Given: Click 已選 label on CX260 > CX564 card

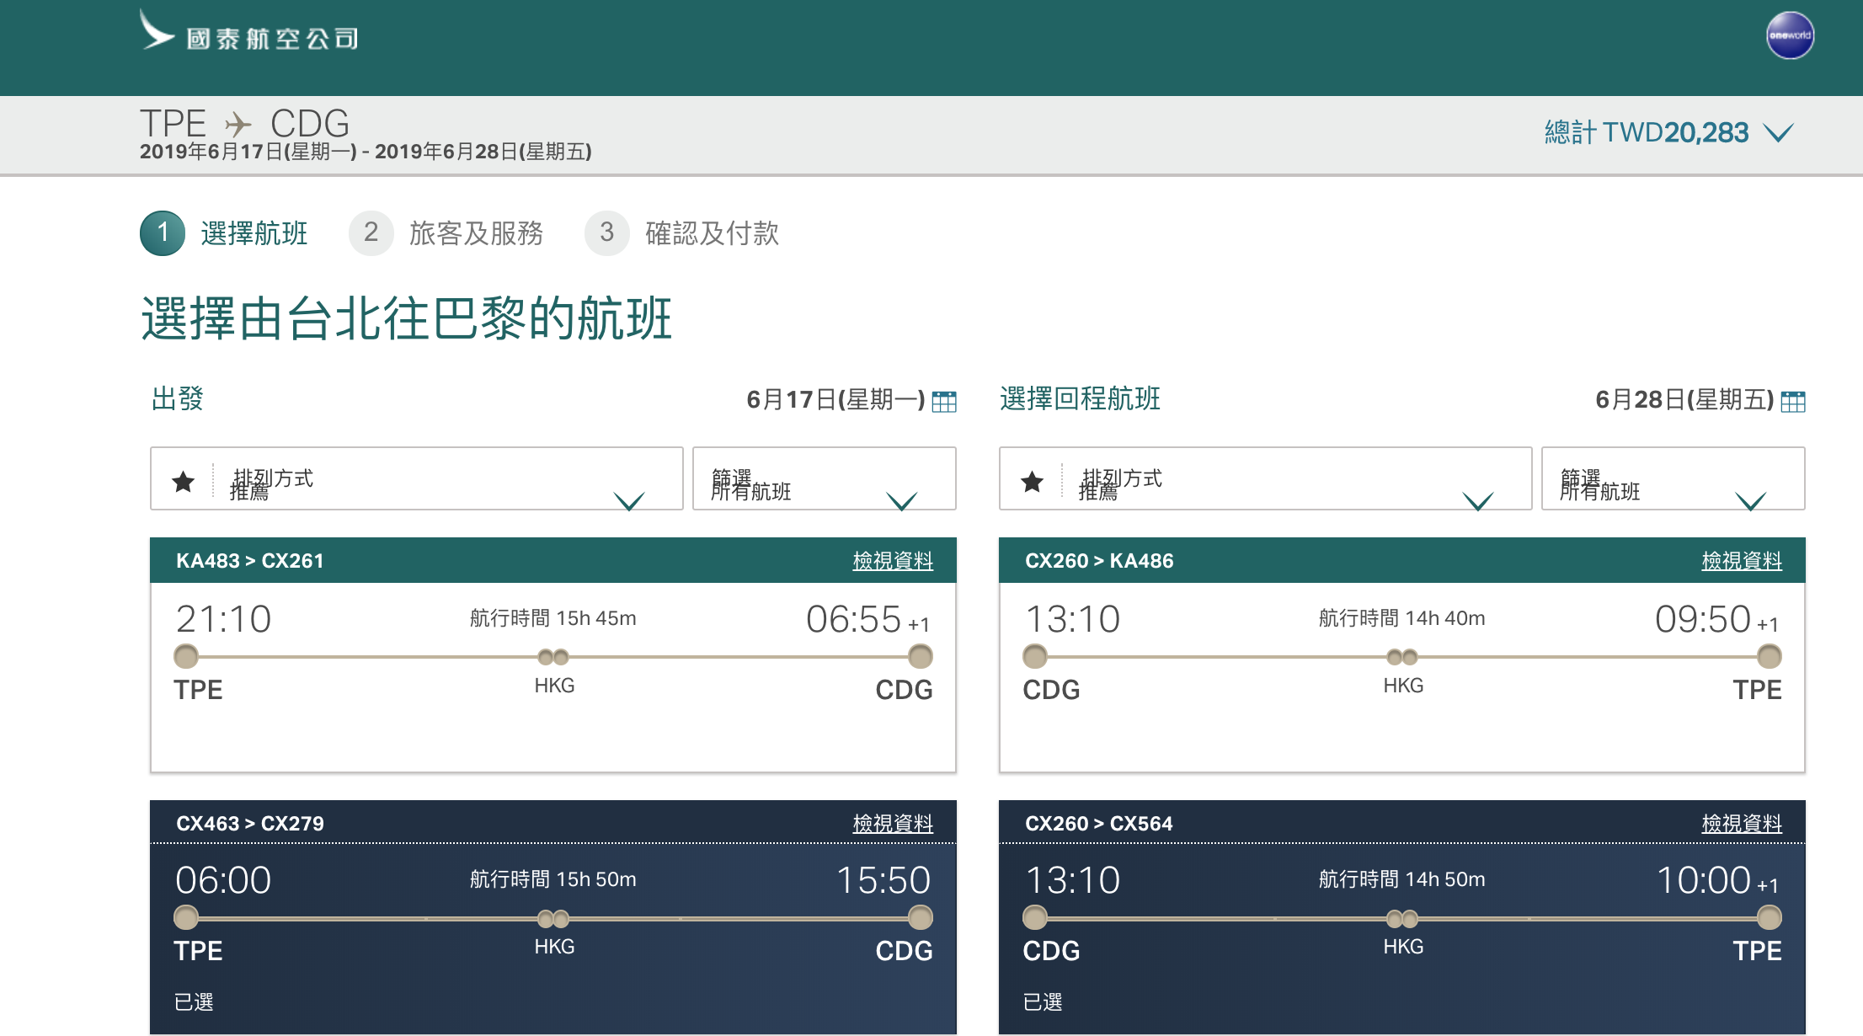Looking at the screenshot, I should 1043,1002.
